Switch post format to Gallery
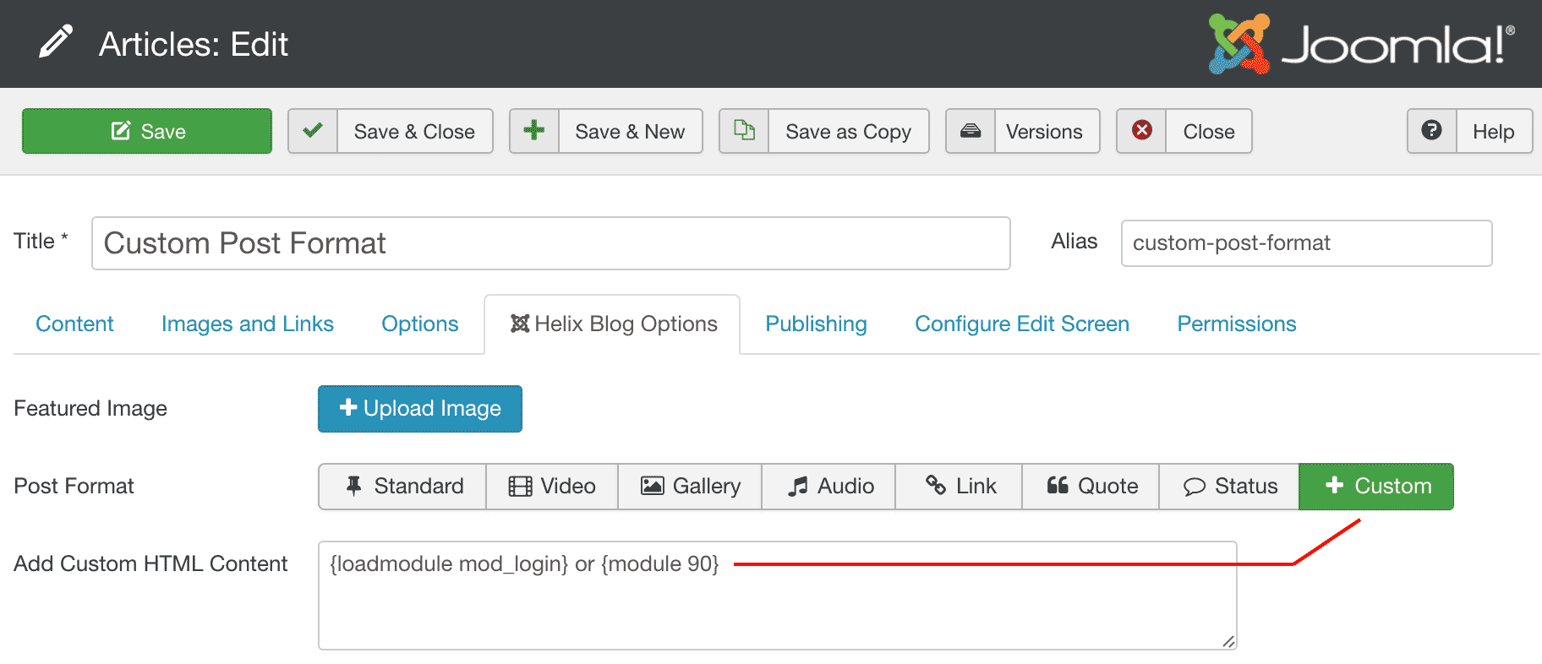 click(690, 487)
